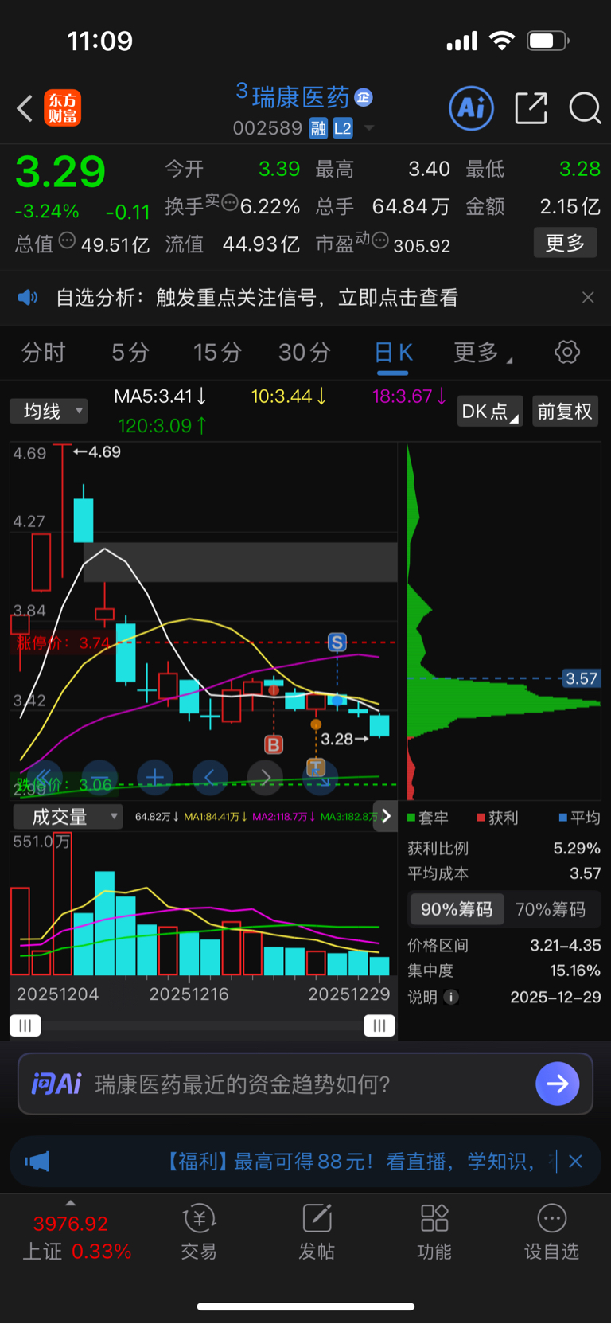The width and height of the screenshot is (611, 1324).
Task: Tap the B buy marker on chart
Action: (x=274, y=744)
